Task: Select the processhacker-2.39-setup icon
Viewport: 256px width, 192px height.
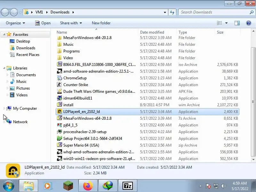Action: click(60, 132)
